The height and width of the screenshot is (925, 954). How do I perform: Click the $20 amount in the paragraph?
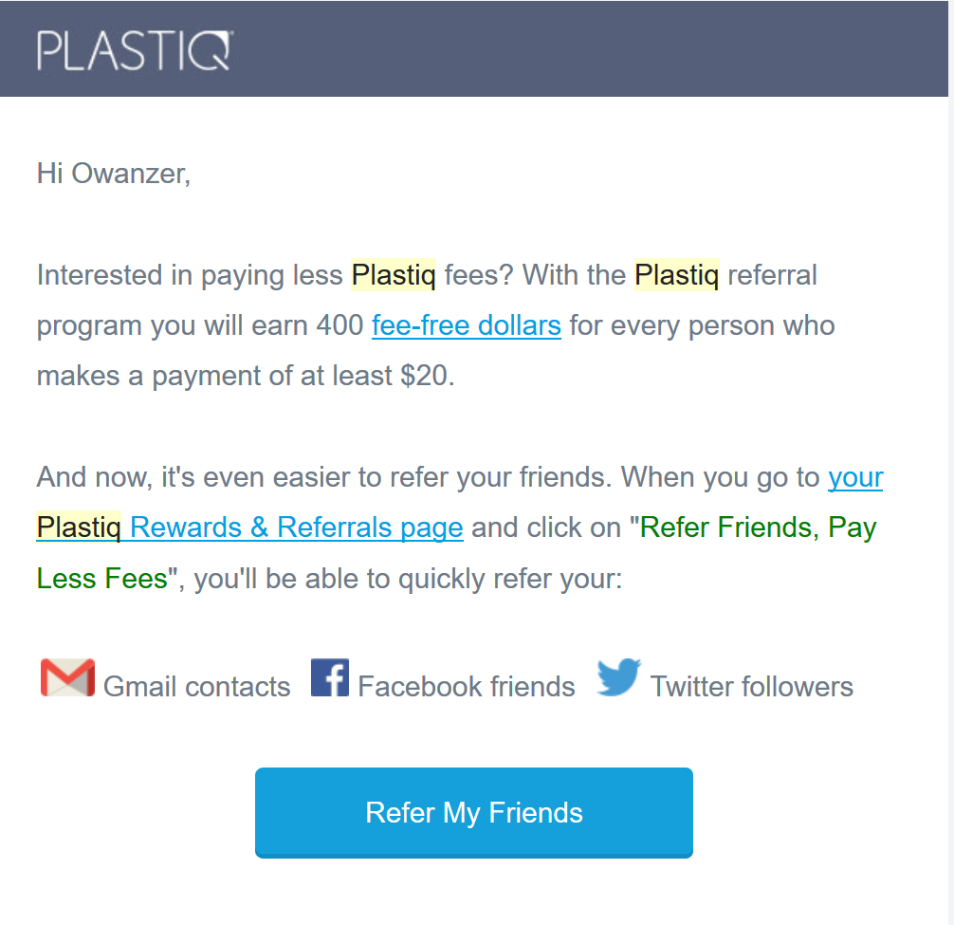point(424,376)
